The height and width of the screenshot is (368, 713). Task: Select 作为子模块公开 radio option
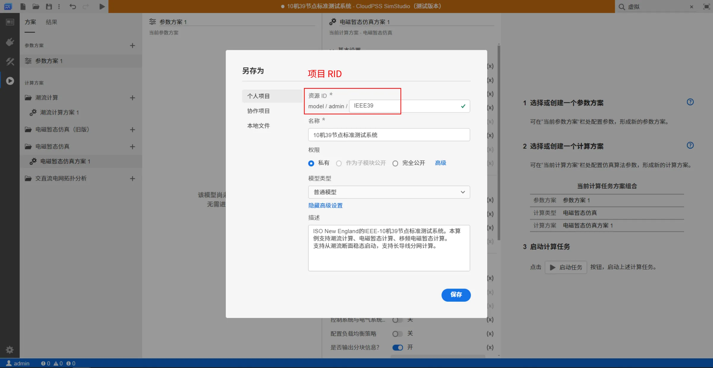[x=339, y=163]
